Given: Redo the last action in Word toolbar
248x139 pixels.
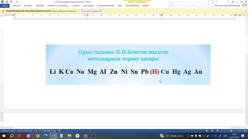Looking at the screenshot, I should 17,2.
